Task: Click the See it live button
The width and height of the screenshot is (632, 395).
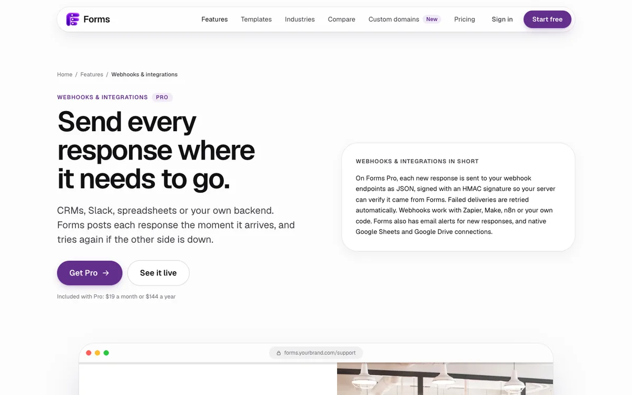Action: [x=159, y=273]
